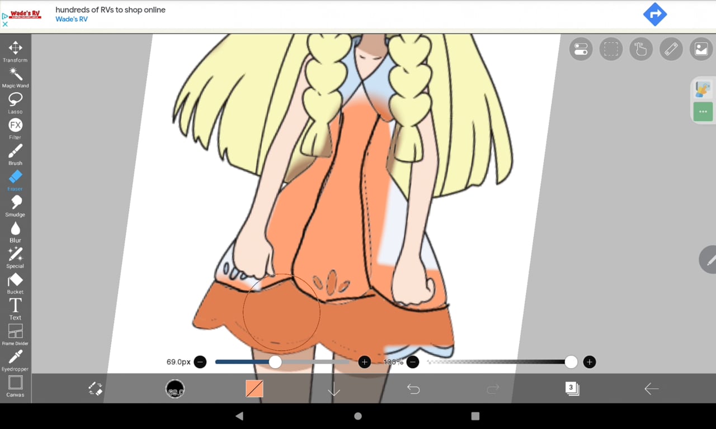Select the Text tool
This screenshot has height=429, width=716.
pyautogui.click(x=15, y=309)
